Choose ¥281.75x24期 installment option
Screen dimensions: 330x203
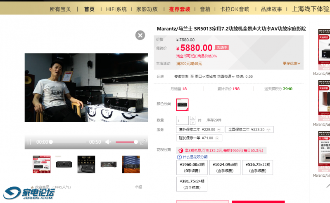[x=192, y=184]
